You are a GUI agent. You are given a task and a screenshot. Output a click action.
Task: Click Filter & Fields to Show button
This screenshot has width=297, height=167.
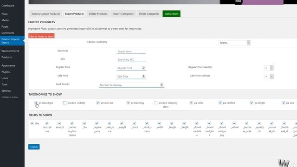(x=41, y=36)
